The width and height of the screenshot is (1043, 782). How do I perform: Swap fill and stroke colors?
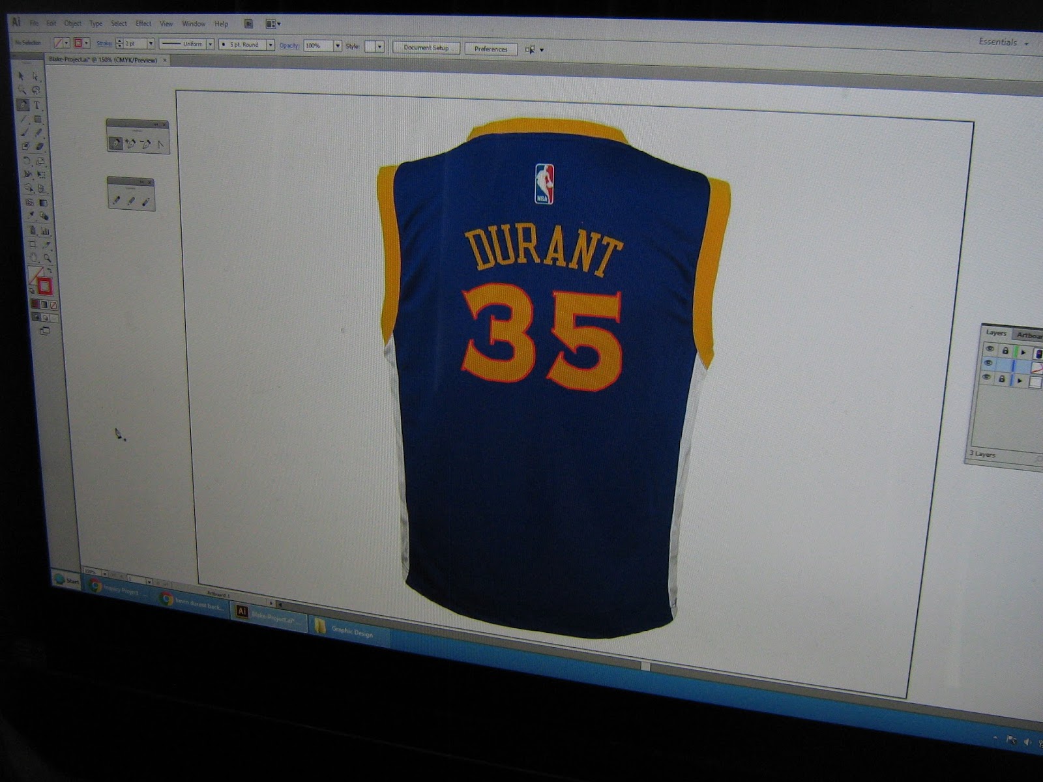(49, 270)
